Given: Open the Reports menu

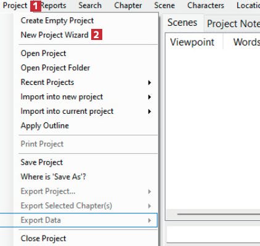Looking at the screenshot, I should click(x=54, y=6).
